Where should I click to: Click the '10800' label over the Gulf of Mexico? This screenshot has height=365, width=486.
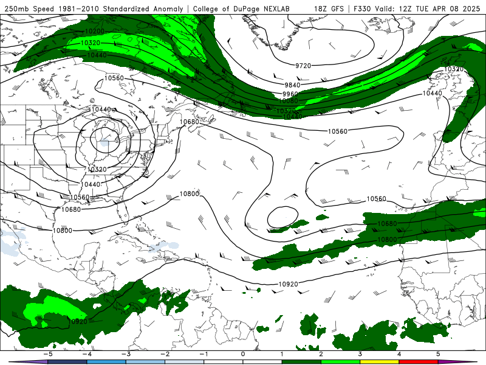63,231
